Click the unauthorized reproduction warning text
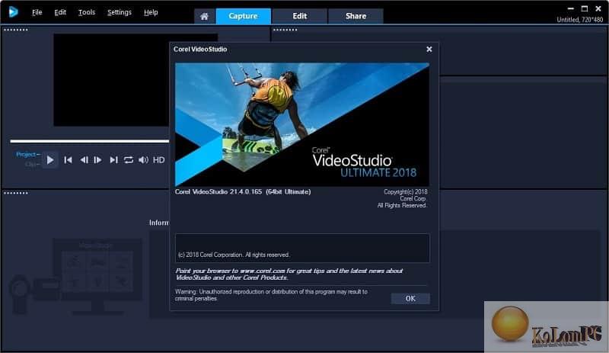The height and width of the screenshot is (353, 609). [x=271, y=295]
